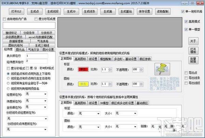Viewport: 205px width, 138px height.
Task: Open 多级颜色展示 tab
Action: tap(14, 37)
